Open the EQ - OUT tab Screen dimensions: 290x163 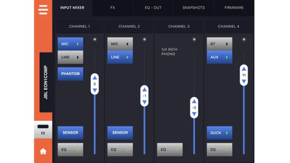[153, 8]
